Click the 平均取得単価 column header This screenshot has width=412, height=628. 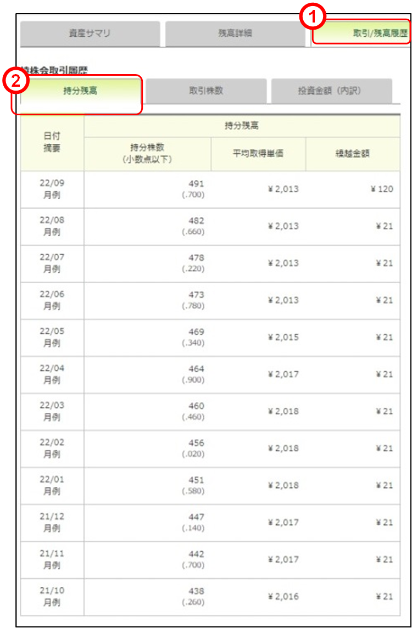pyautogui.click(x=258, y=154)
